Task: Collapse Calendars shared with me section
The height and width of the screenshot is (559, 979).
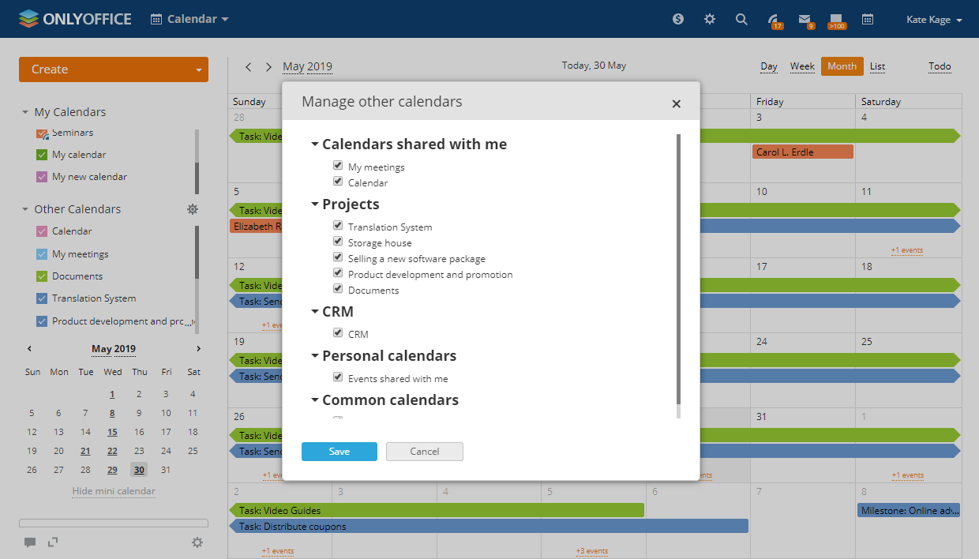Action: click(315, 144)
